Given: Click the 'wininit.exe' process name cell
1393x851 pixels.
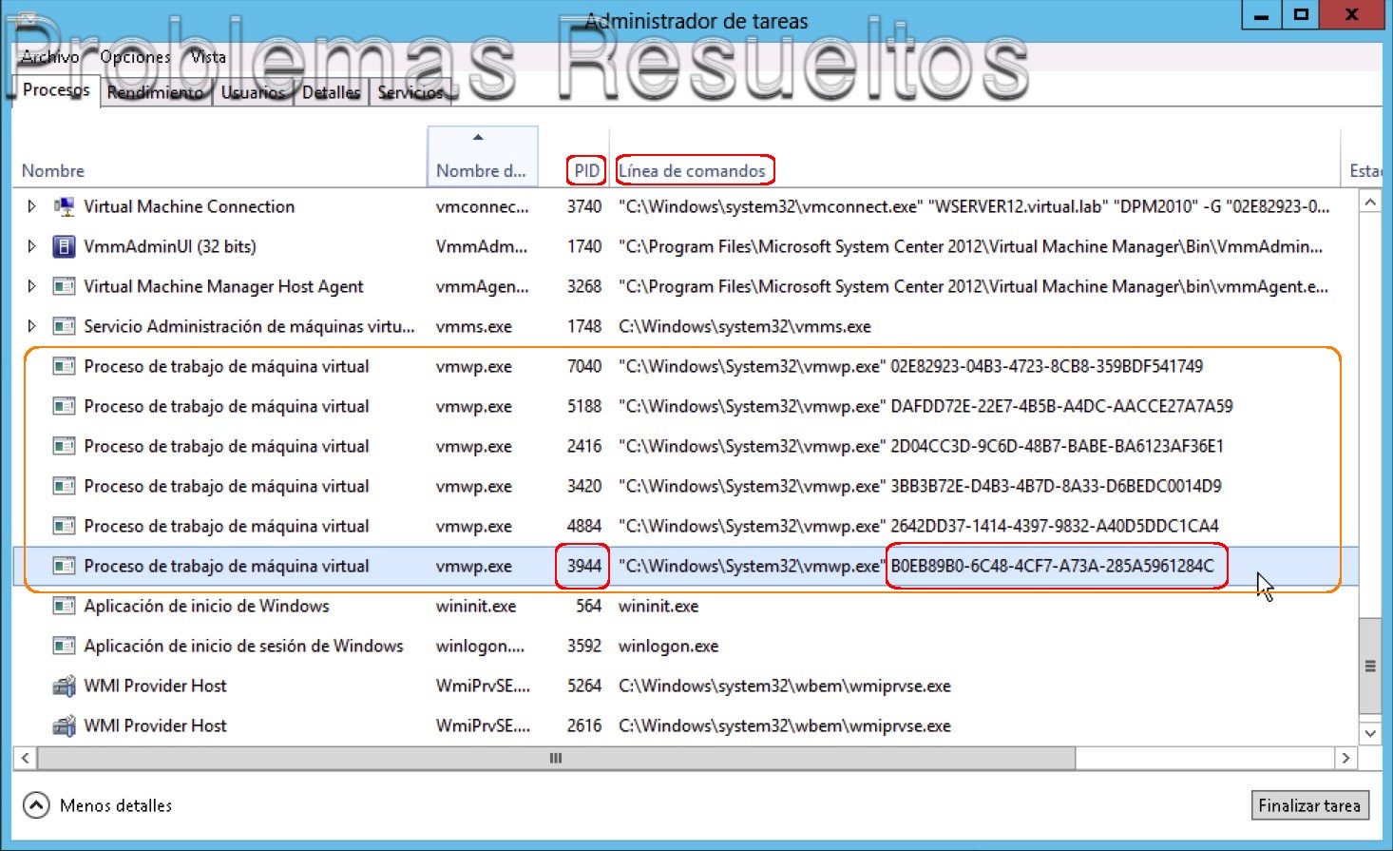Looking at the screenshot, I should tap(476, 606).
